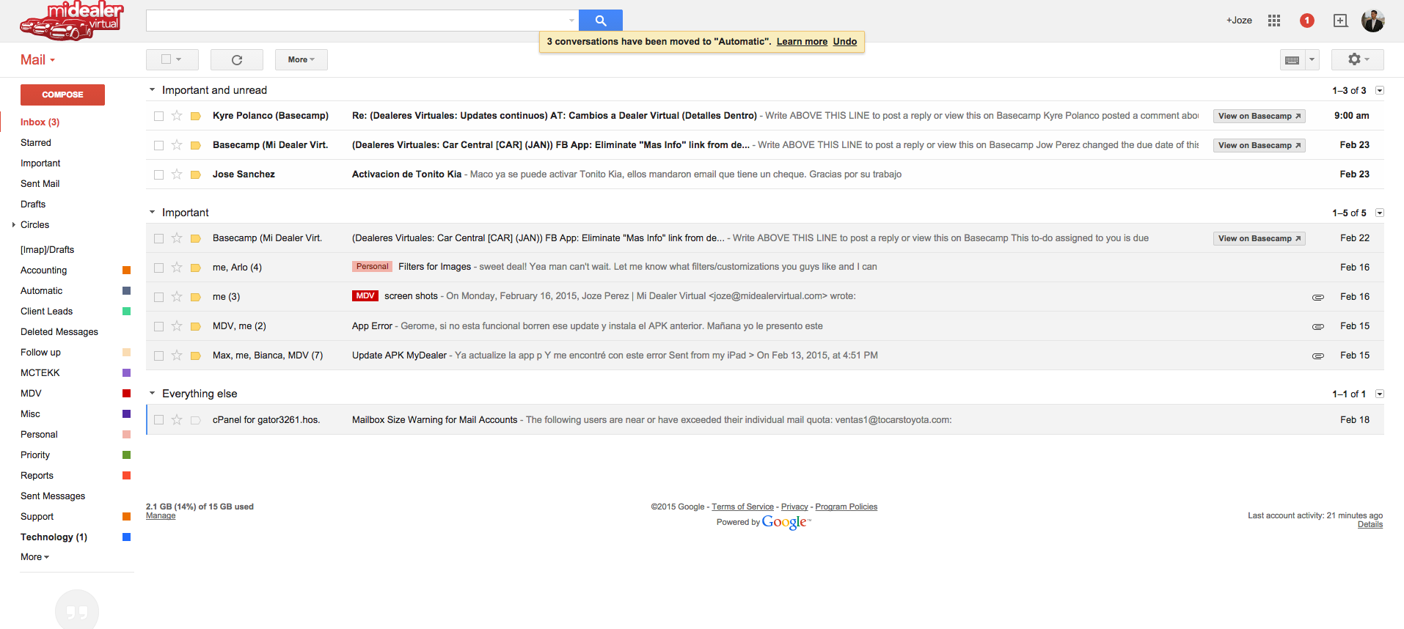The width and height of the screenshot is (1404, 629).
Task: Check the me (3) screen shots conversation
Action: [x=158, y=297]
